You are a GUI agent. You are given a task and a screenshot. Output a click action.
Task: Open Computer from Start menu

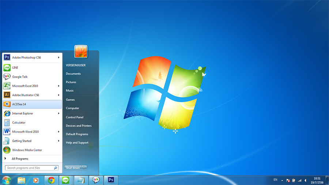pos(72,108)
